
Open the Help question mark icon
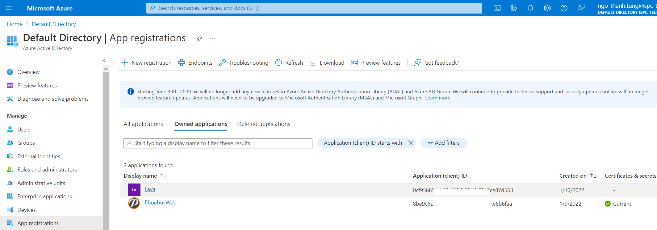click(x=564, y=8)
